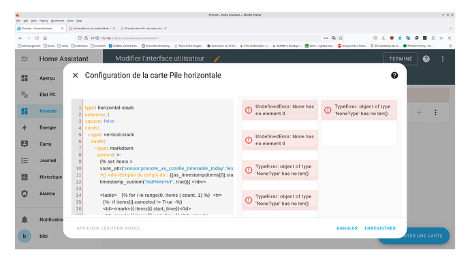Open the Firefox History menu
This screenshot has width=470, height=267.
tap(44, 20)
